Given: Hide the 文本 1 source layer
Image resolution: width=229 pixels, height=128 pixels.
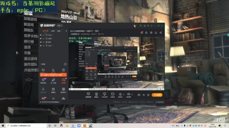Looking at the screenshot, I should pos(41,46).
